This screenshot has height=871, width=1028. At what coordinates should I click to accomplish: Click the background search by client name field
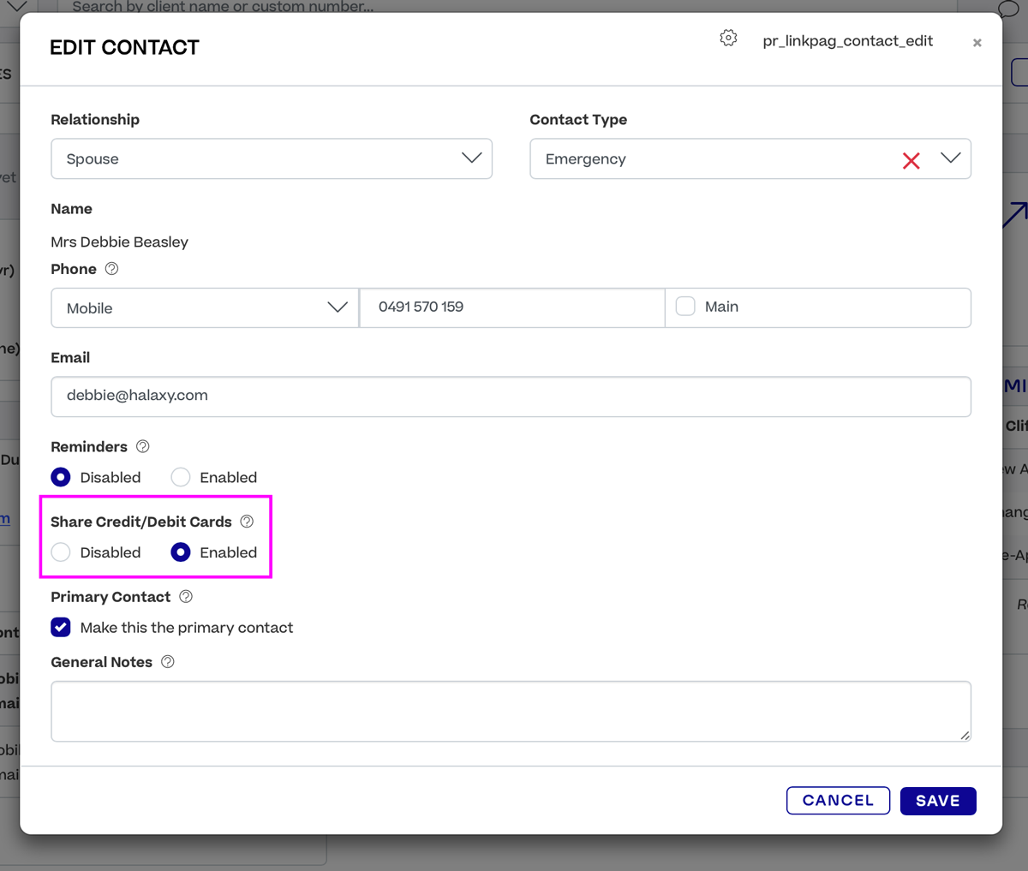pyautogui.click(x=507, y=7)
